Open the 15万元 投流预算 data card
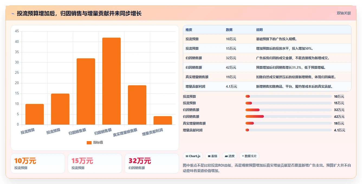This screenshot has width=362, height=184. tap(95, 163)
